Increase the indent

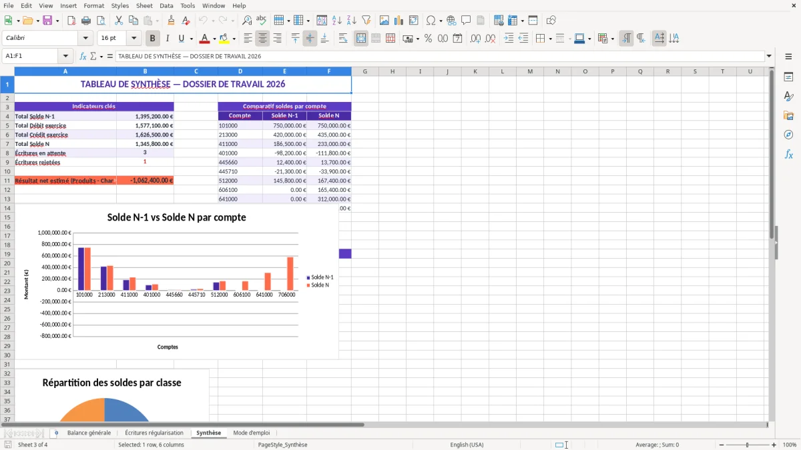point(509,39)
